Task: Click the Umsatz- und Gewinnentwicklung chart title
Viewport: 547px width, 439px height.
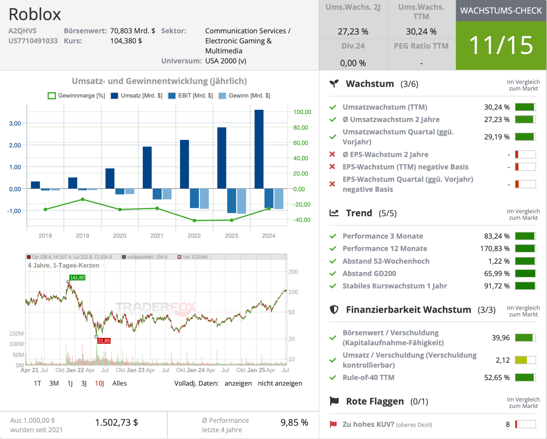Action: click(x=159, y=81)
